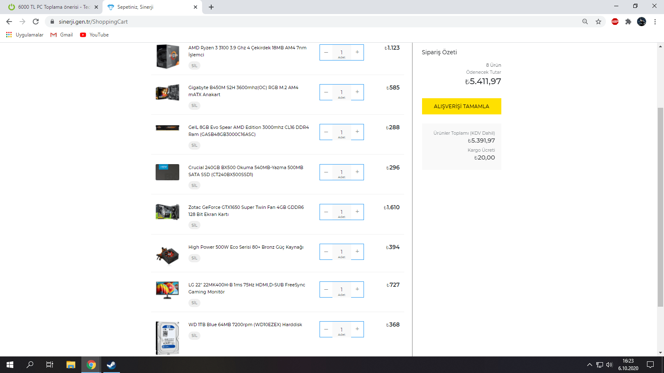Open the LG 22MK400H-B Gaming Monitör link
664x373 pixels.
pos(247,288)
